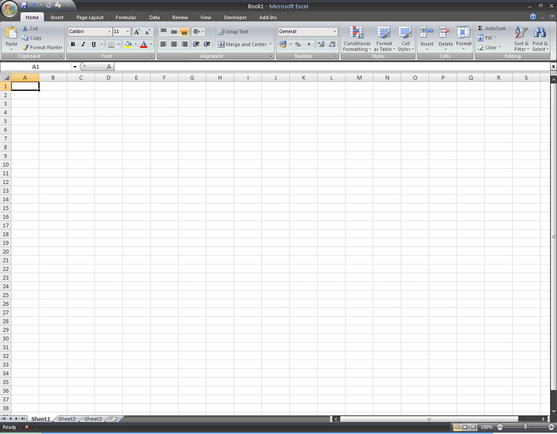Image resolution: width=557 pixels, height=434 pixels.
Task: Open the General number format dropdown
Action: pyautogui.click(x=335, y=31)
